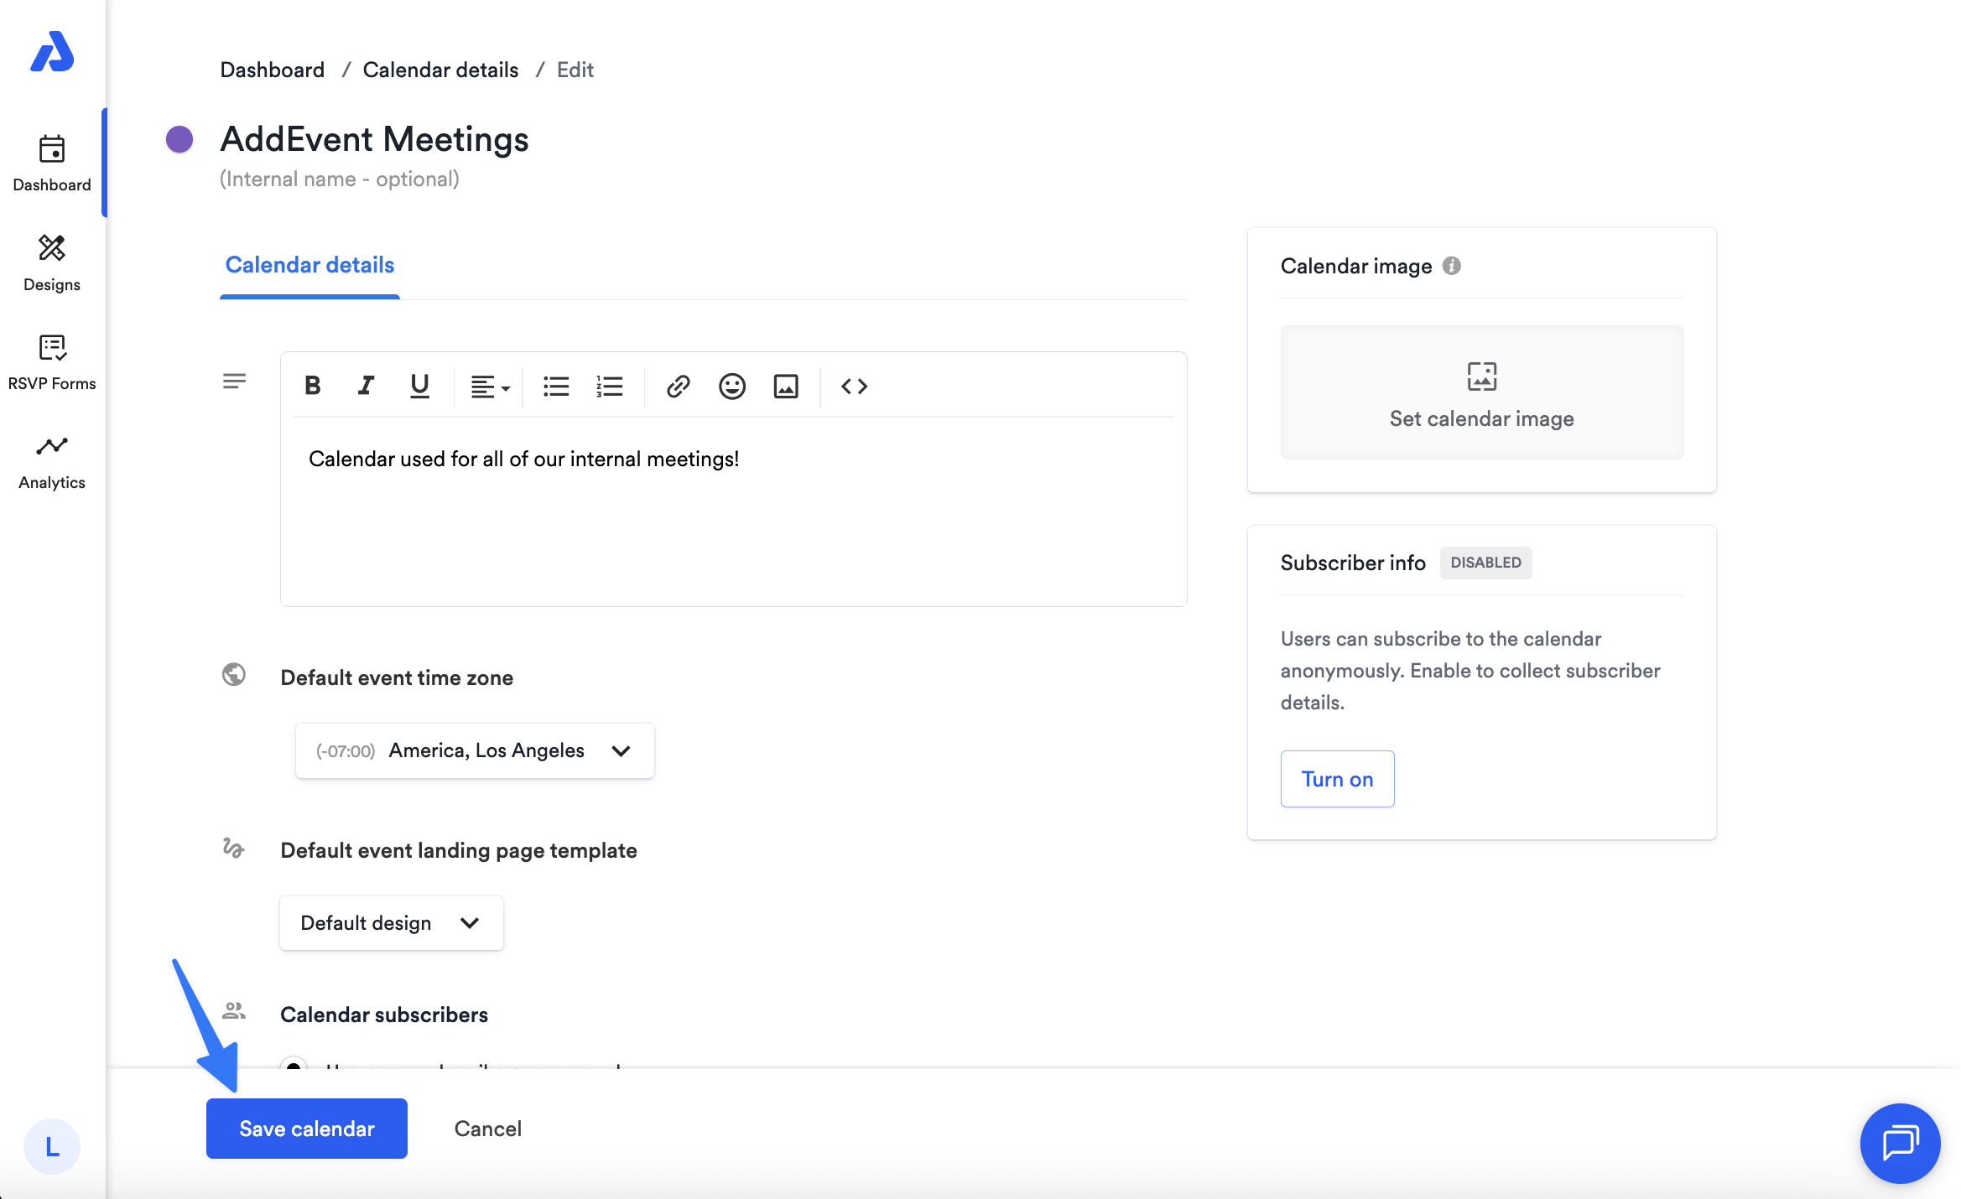The width and height of the screenshot is (1961, 1199).
Task: Open live chat support bubble
Action: click(x=1899, y=1143)
